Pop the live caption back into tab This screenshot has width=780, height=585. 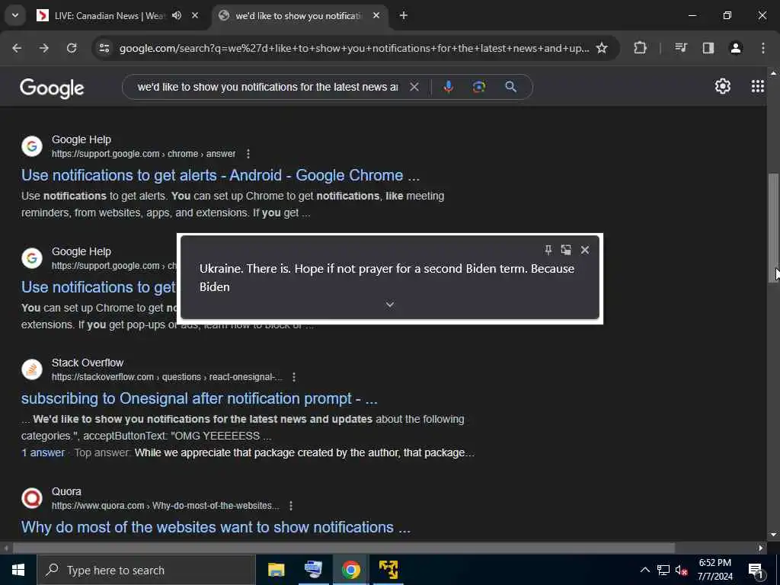[x=566, y=250]
